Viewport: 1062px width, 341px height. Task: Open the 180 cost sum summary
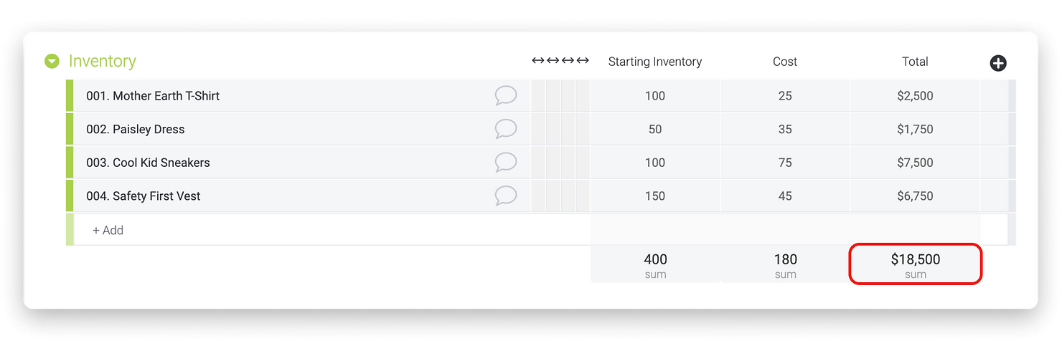[785, 264]
